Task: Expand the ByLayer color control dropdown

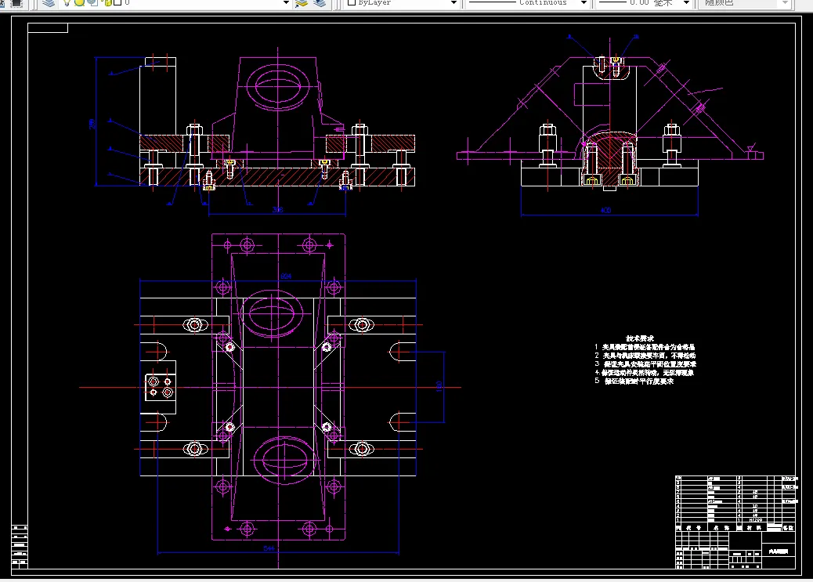Action: point(454,2)
